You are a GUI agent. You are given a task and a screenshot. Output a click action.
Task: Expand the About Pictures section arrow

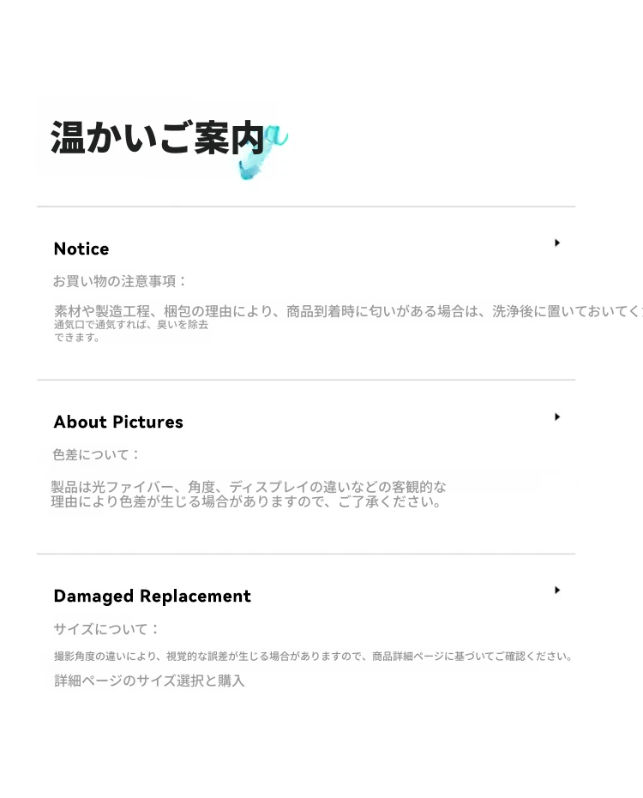point(557,417)
